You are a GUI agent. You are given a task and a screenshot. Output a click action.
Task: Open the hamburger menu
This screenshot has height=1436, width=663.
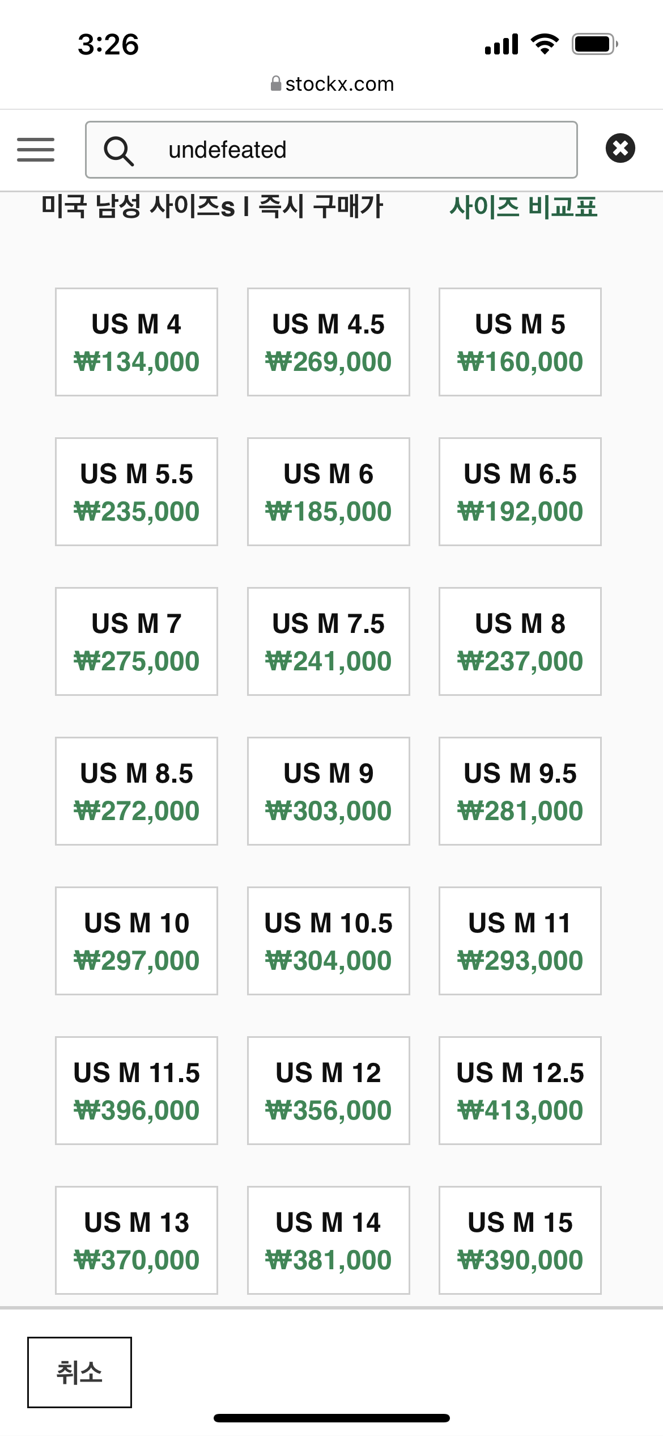36,150
